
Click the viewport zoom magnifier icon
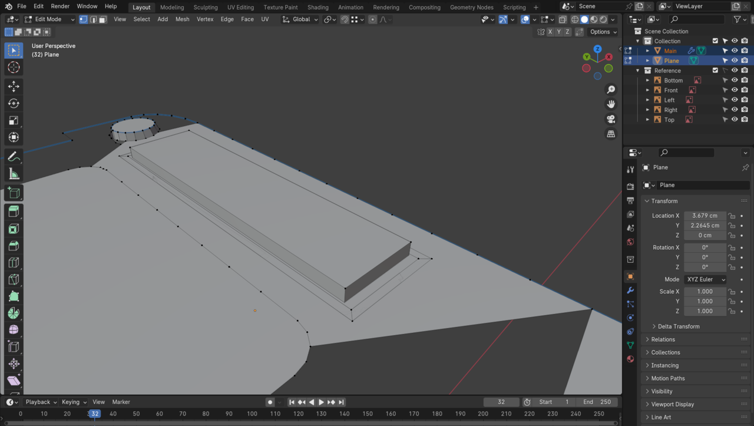pyautogui.click(x=611, y=90)
